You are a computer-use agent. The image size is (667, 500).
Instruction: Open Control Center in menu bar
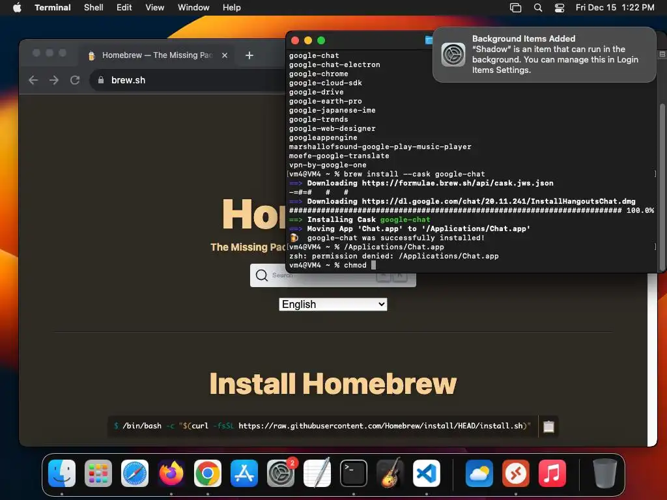[560, 7]
